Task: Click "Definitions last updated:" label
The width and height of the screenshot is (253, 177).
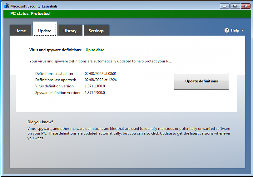Action: [56, 80]
